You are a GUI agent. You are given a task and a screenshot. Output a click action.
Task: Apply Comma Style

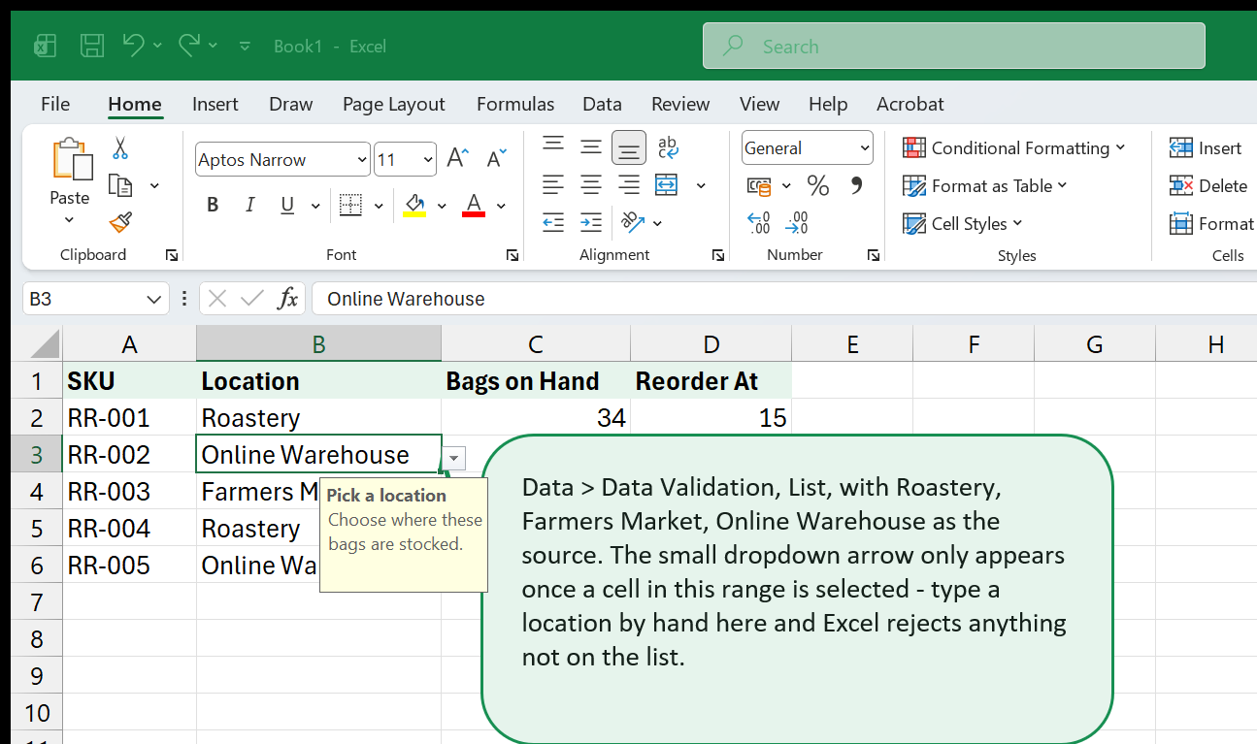point(856,184)
